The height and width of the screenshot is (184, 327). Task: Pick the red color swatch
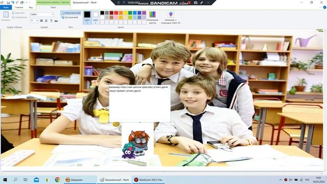[x=116, y=13]
